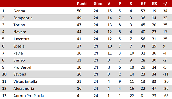Click the Pavia team name
This screenshot has width=172, height=99.
18,53
